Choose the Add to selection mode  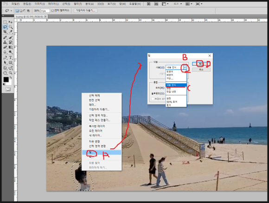point(21,11)
